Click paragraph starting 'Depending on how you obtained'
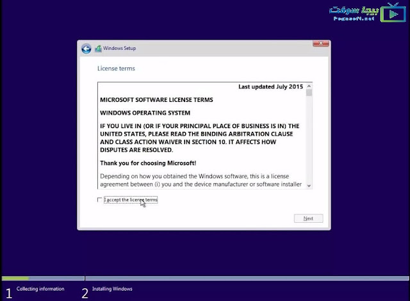 point(201,180)
